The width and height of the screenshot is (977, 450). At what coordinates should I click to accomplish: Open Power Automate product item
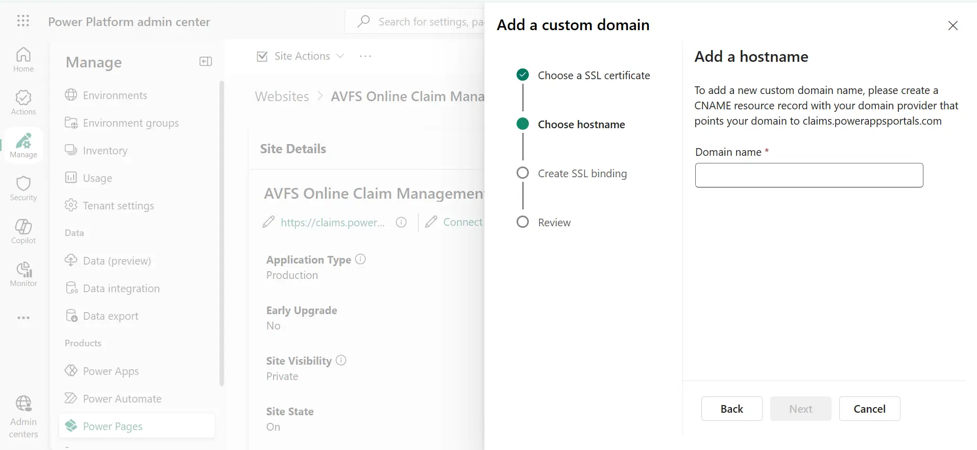tap(113, 399)
